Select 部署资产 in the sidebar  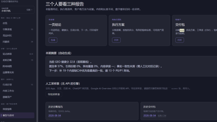17,97
